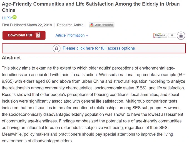This screenshot has width=189, height=146.
Task: Click the final abstract line "environments of disadvantaged elders"
Action: click(37, 141)
